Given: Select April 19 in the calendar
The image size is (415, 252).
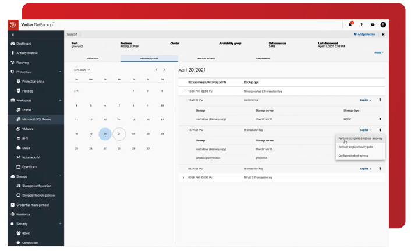Looking at the screenshot, I should point(91,134).
